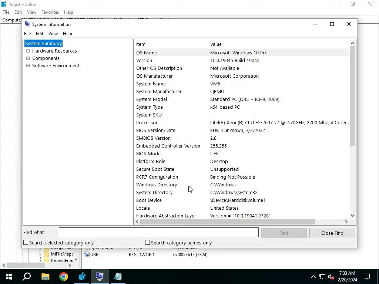Image resolution: width=379 pixels, height=284 pixels.
Task: Open the Windows Start menu
Action: [x=9, y=277]
